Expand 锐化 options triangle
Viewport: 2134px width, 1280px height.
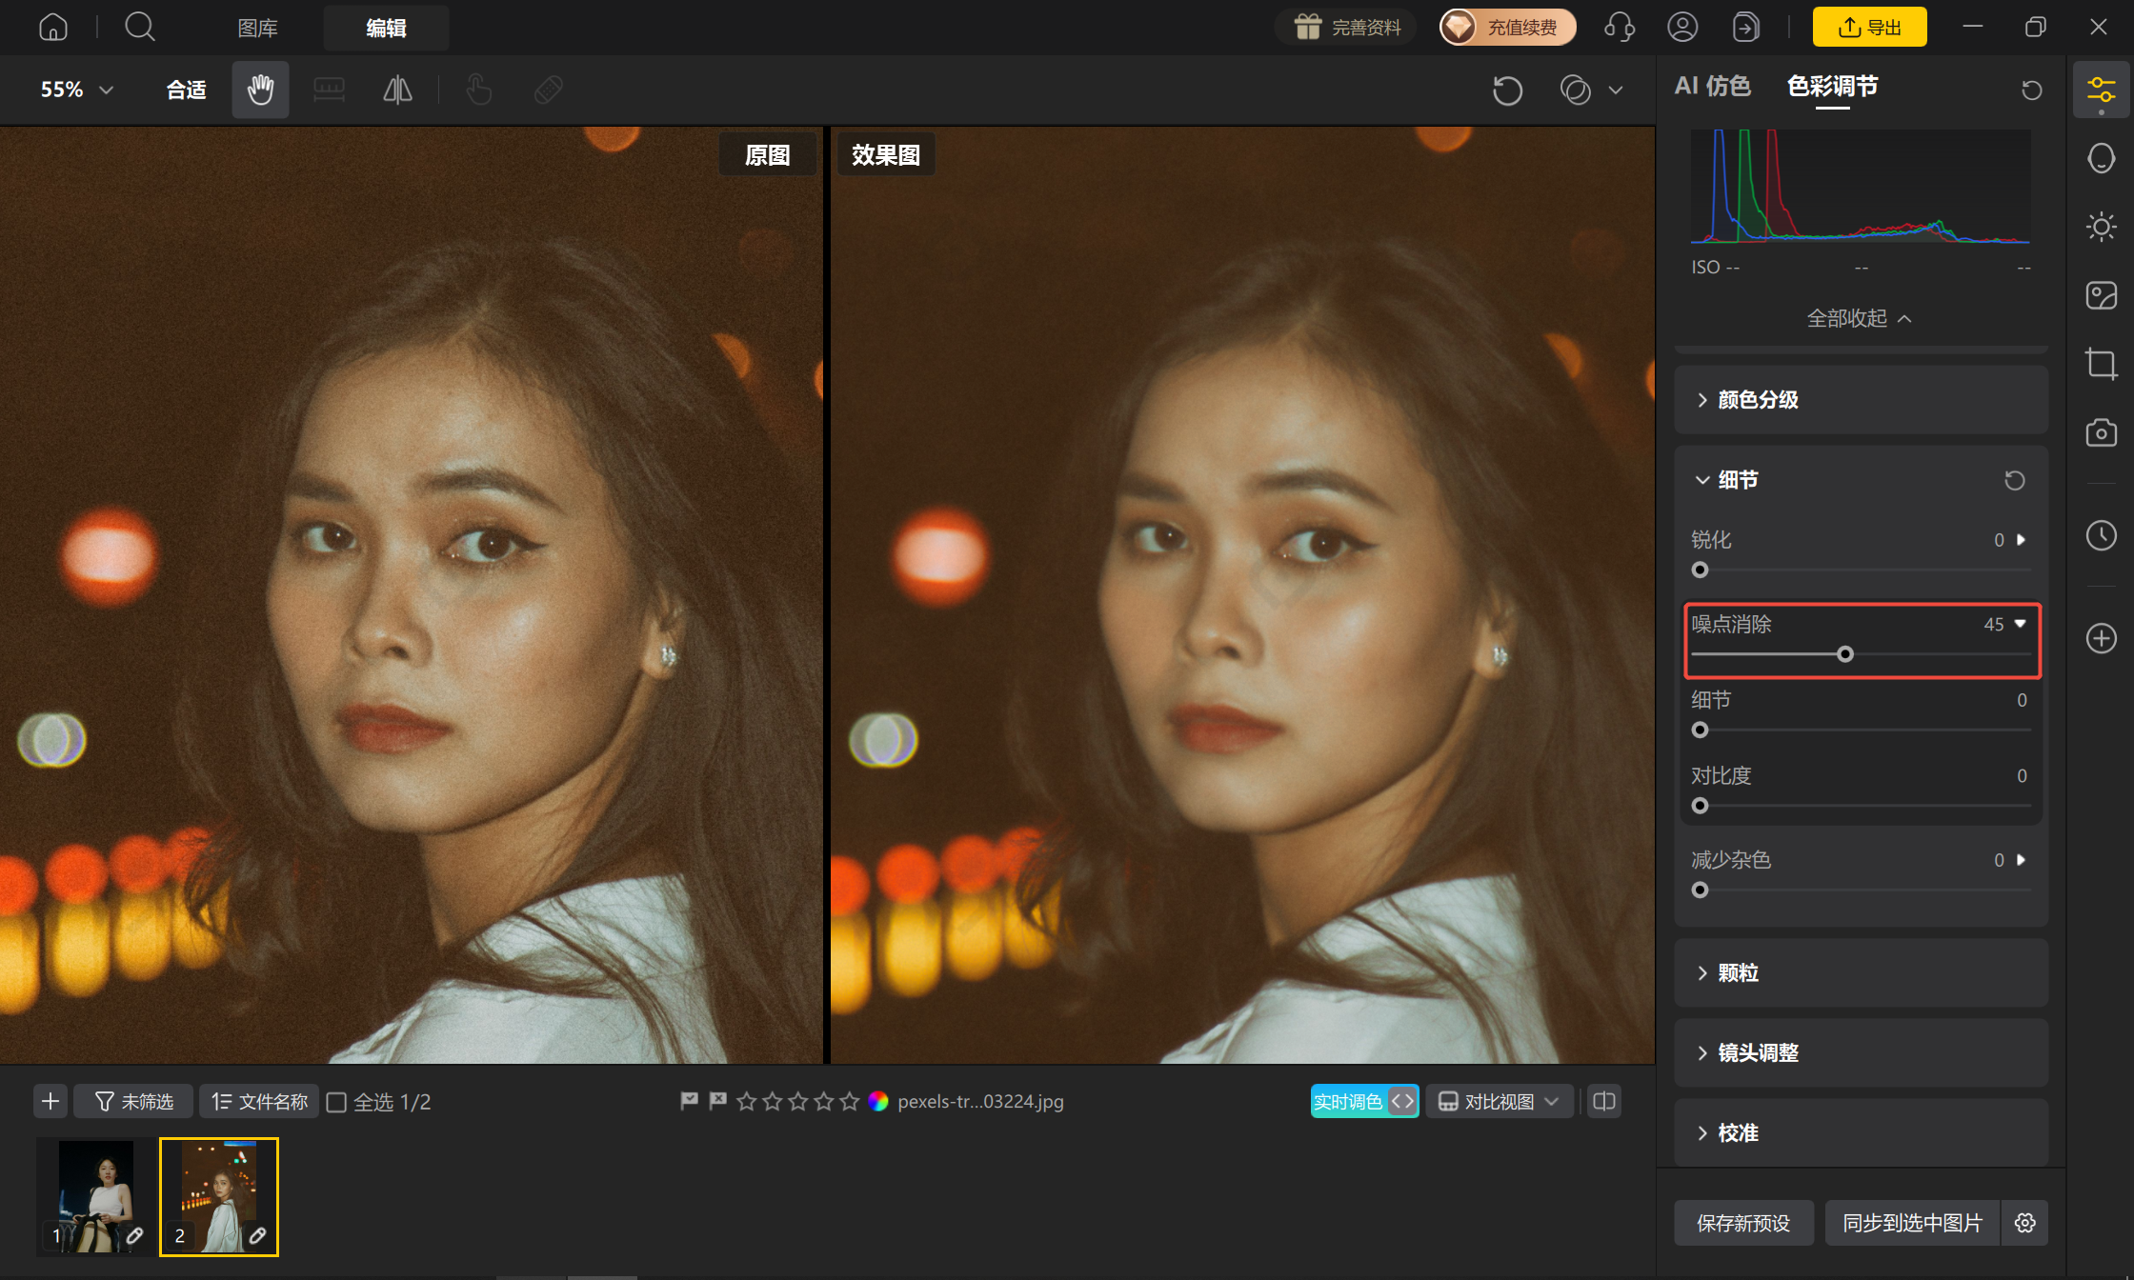(x=2021, y=540)
